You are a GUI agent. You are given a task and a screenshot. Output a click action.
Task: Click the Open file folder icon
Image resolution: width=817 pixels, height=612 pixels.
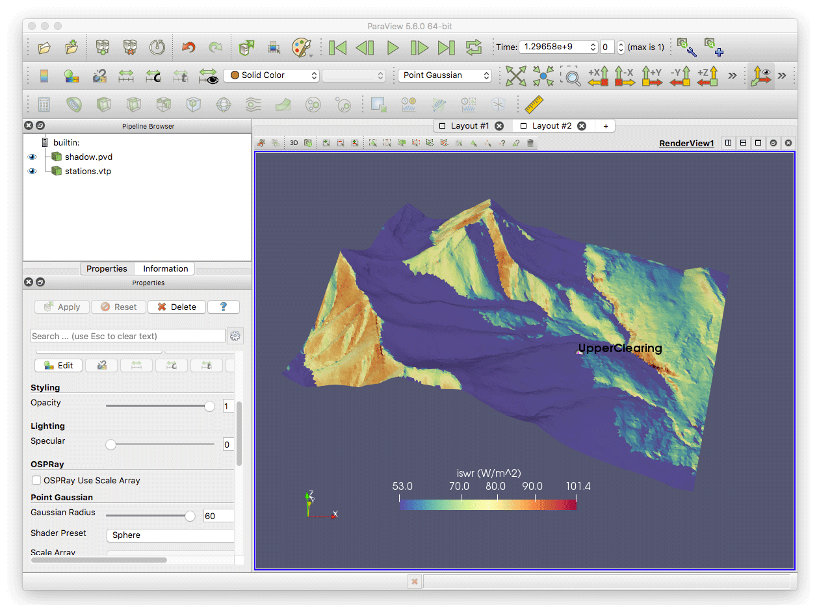(44, 47)
